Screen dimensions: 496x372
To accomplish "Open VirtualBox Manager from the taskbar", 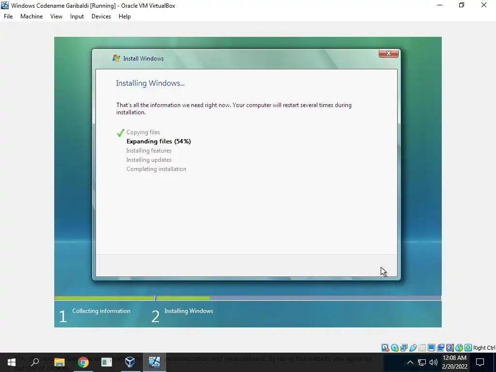I will (x=130, y=362).
